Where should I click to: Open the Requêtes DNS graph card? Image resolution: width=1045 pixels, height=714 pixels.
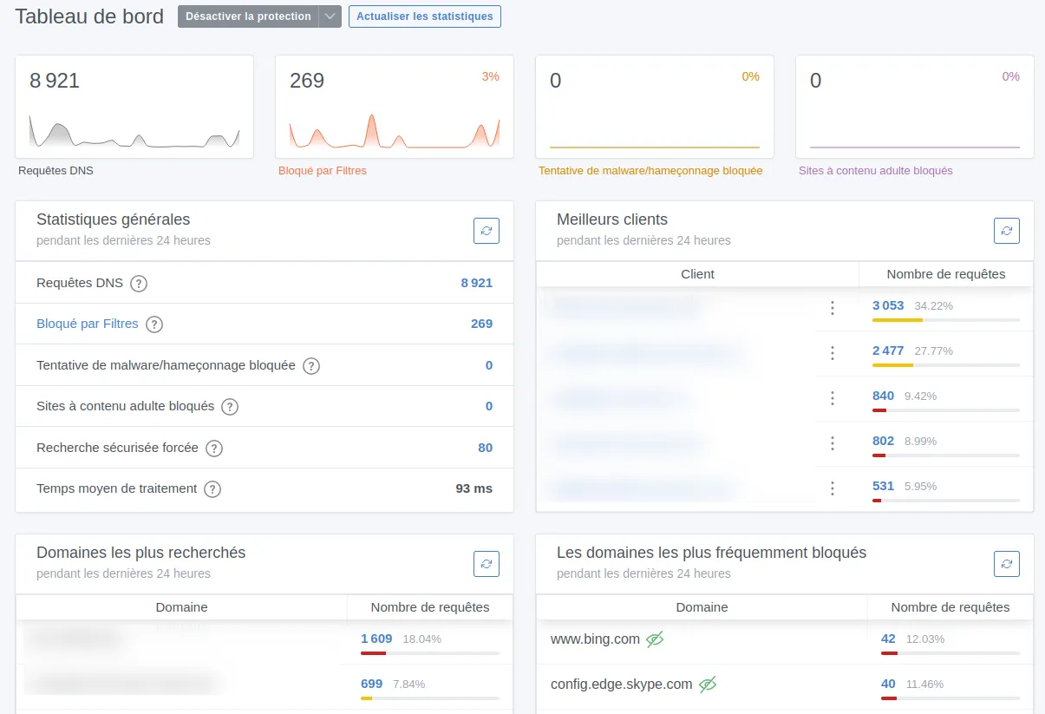pos(134,107)
